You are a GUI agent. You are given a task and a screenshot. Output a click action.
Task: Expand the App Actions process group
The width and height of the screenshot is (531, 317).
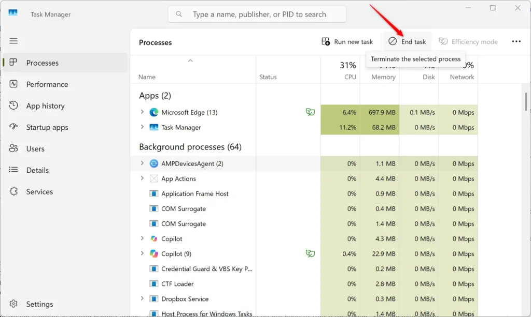tap(142, 178)
